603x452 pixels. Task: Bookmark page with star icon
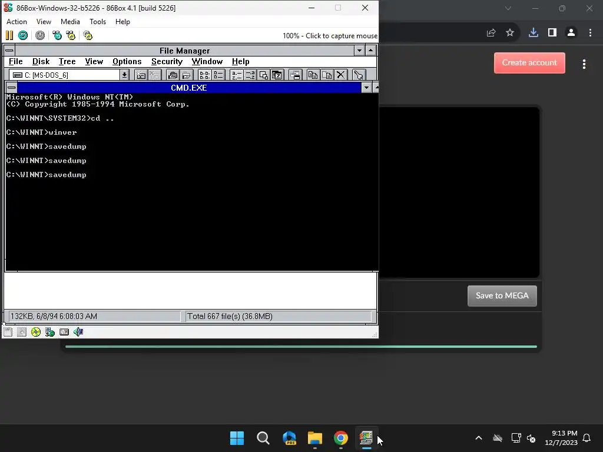pos(510,33)
